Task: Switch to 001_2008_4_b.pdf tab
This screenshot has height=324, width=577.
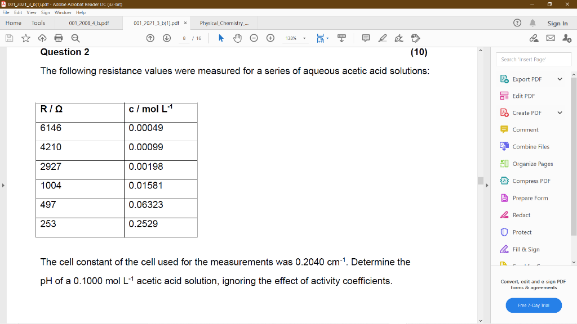Action: (88, 22)
